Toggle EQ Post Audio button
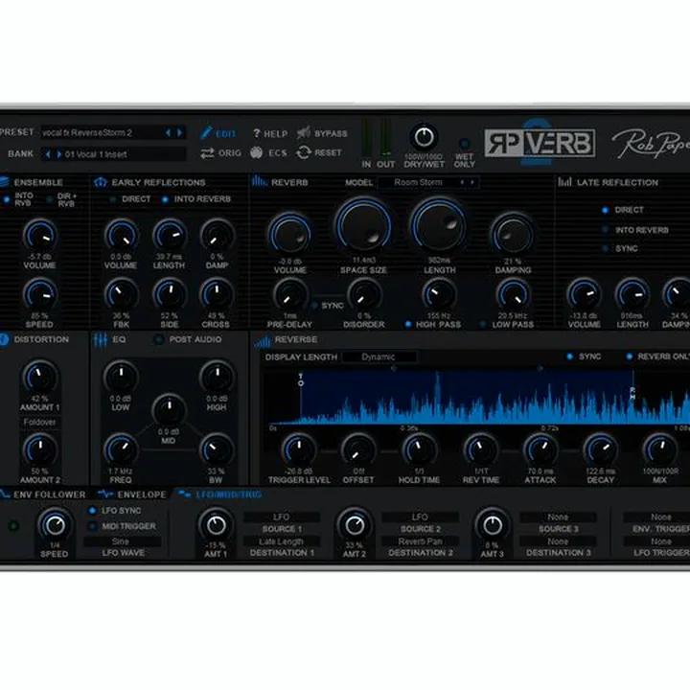 tap(158, 339)
